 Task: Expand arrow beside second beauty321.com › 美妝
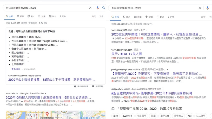tap(140, 50)
